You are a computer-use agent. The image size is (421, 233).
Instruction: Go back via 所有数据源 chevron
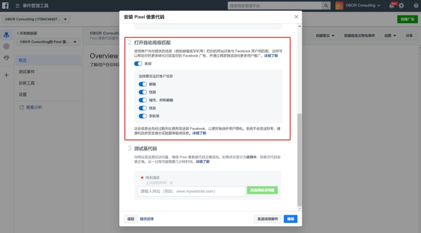pos(27,33)
